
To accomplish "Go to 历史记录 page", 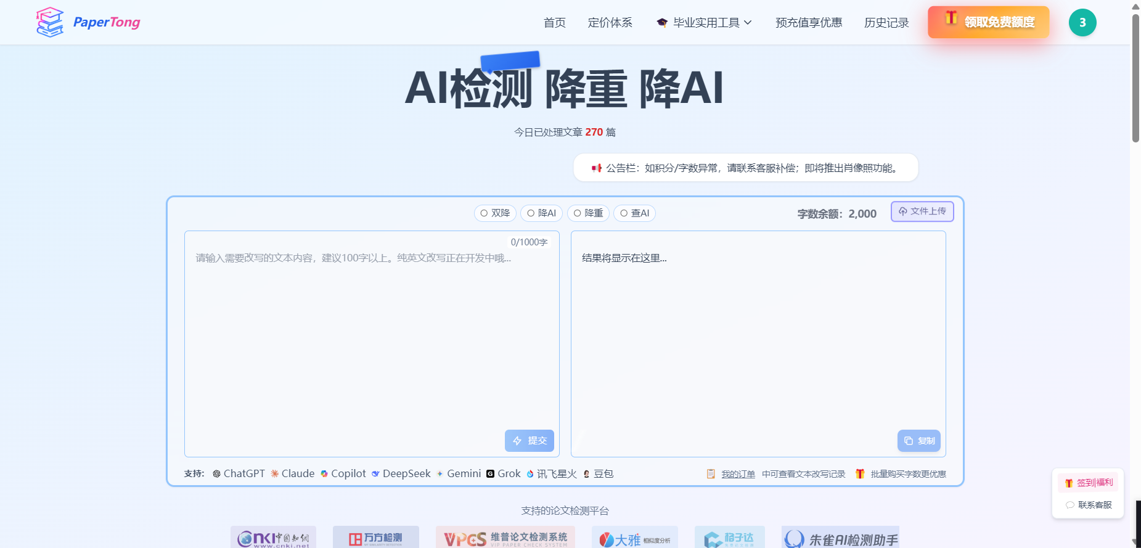I will pos(886,23).
